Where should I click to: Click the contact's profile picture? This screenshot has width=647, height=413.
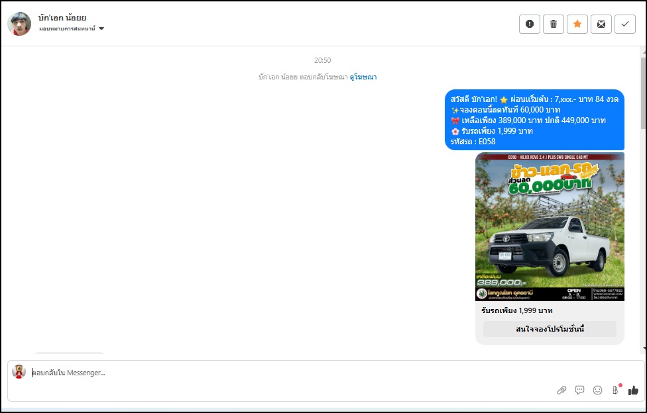19,23
